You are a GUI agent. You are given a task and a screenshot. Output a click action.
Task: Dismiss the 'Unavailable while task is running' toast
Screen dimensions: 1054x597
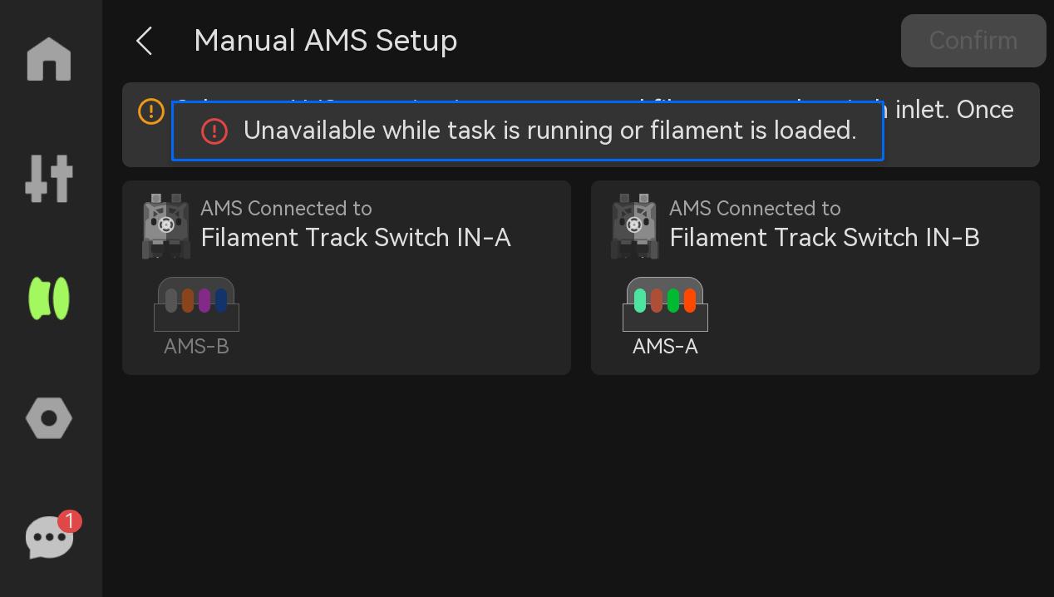tap(528, 131)
